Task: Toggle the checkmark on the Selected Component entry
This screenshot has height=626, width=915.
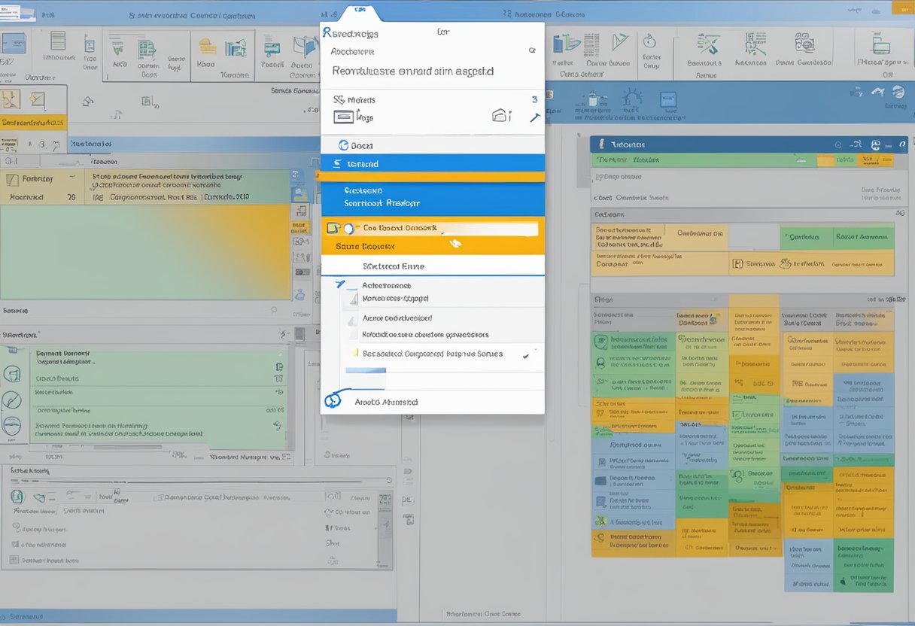Action: (x=526, y=355)
